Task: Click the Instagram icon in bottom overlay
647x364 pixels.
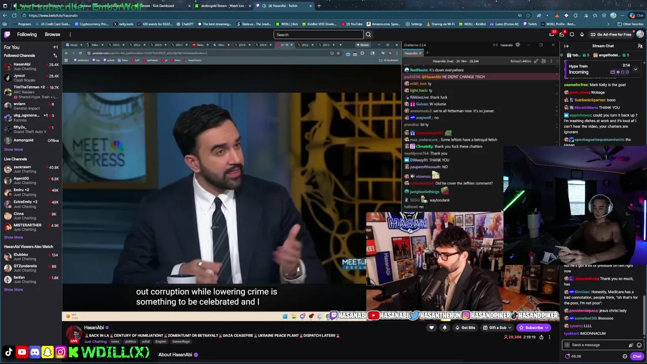Action: 60,352
